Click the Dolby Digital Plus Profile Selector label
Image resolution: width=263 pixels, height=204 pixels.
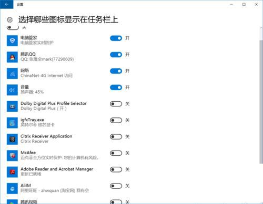click(x=54, y=103)
